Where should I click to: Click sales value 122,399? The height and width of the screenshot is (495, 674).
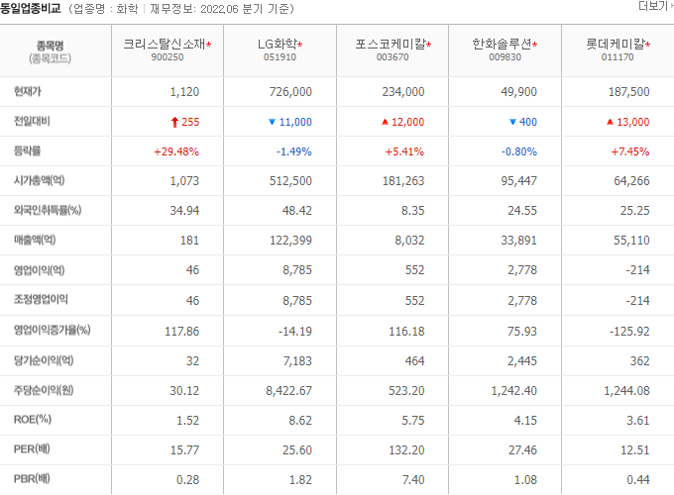pos(290,241)
